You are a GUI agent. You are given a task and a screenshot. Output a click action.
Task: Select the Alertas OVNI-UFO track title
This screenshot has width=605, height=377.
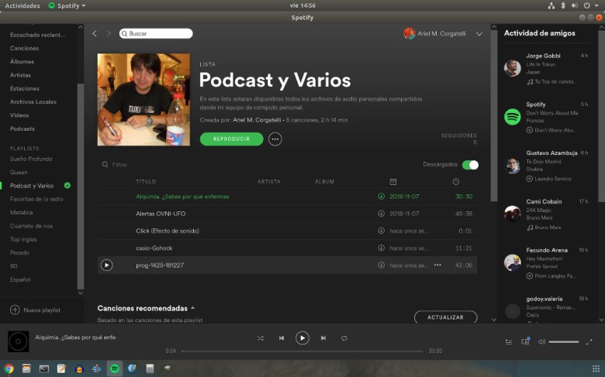click(161, 214)
